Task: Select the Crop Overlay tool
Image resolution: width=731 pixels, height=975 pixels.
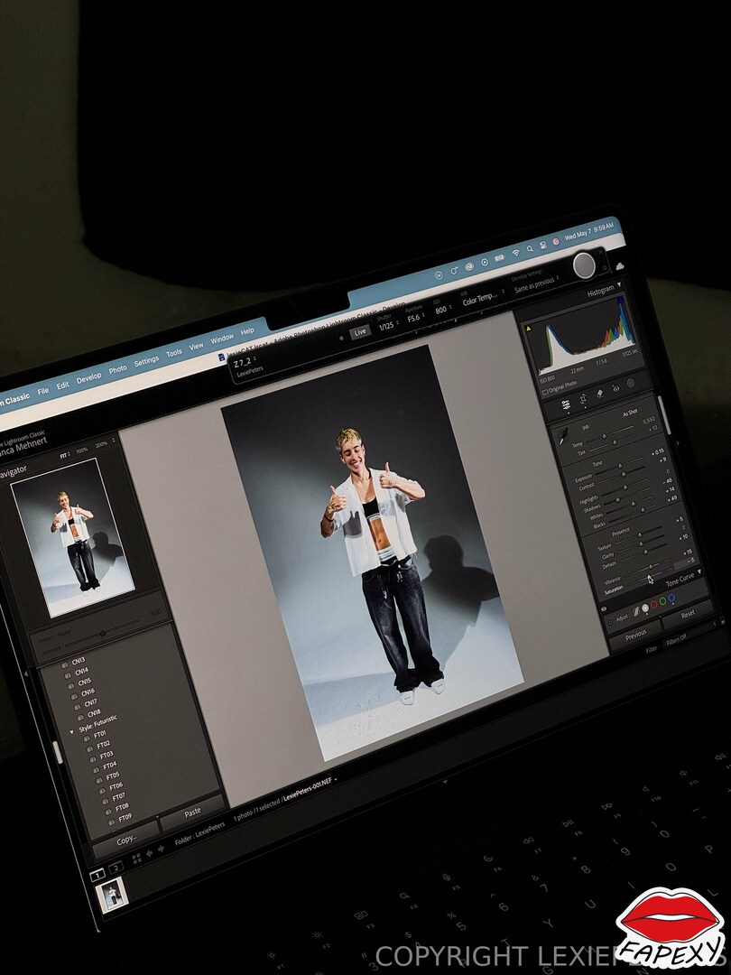Action: [x=583, y=399]
